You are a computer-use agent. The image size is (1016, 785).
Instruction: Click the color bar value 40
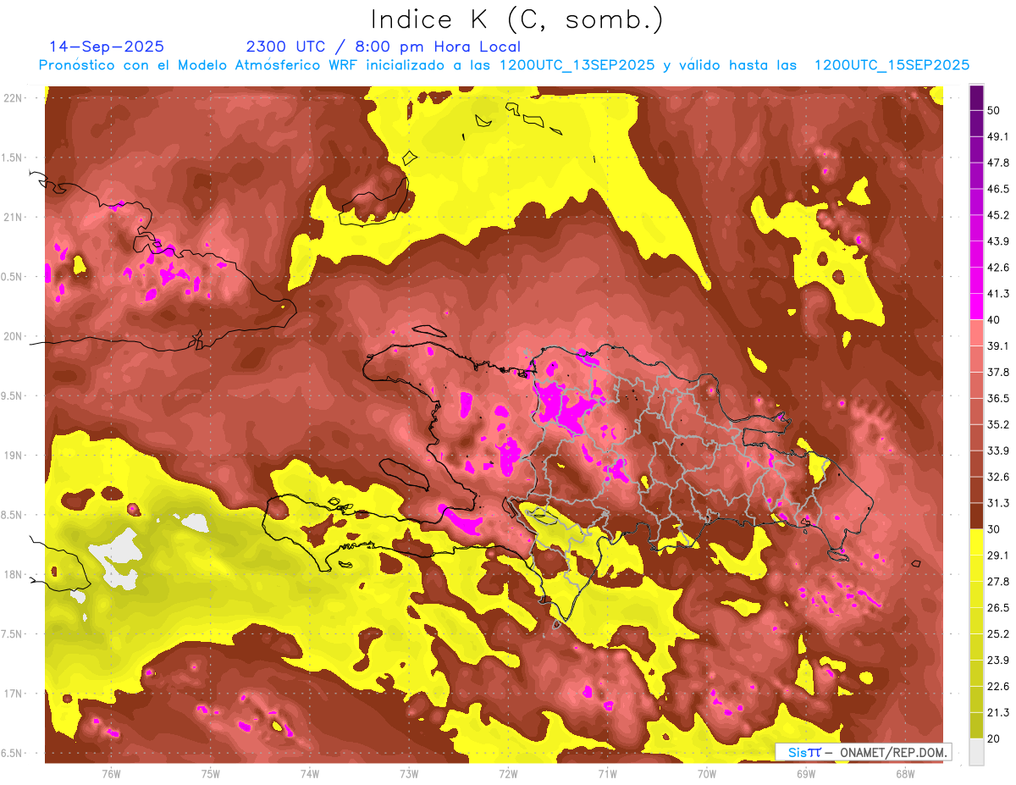tap(994, 320)
